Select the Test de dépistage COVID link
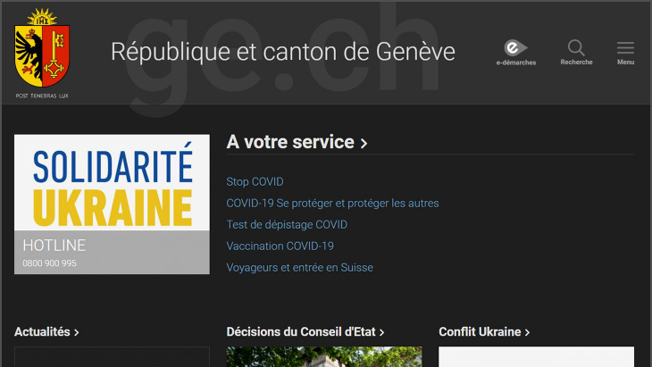The height and width of the screenshot is (367, 652). tap(287, 225)
